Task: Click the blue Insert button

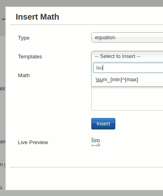Action: coord(103,124)
